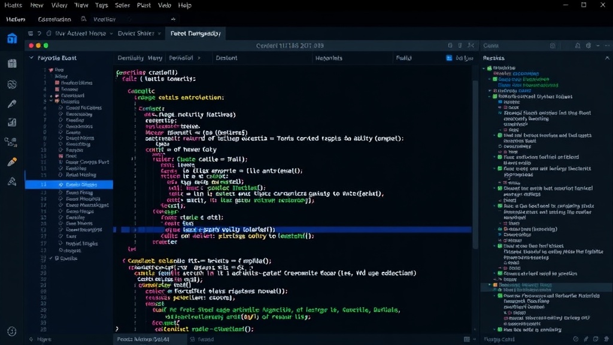This screenshot has height=345, width=613.
Task: Open the blue home icon in activity bar
Action: (x=12, y=38)
